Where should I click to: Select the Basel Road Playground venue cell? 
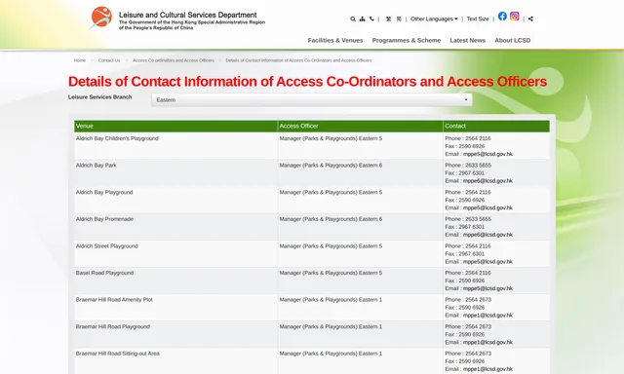tap(175, 280)
